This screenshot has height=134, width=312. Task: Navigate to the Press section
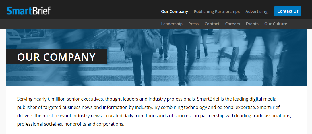pyautogui.click(x=193, y=24)
